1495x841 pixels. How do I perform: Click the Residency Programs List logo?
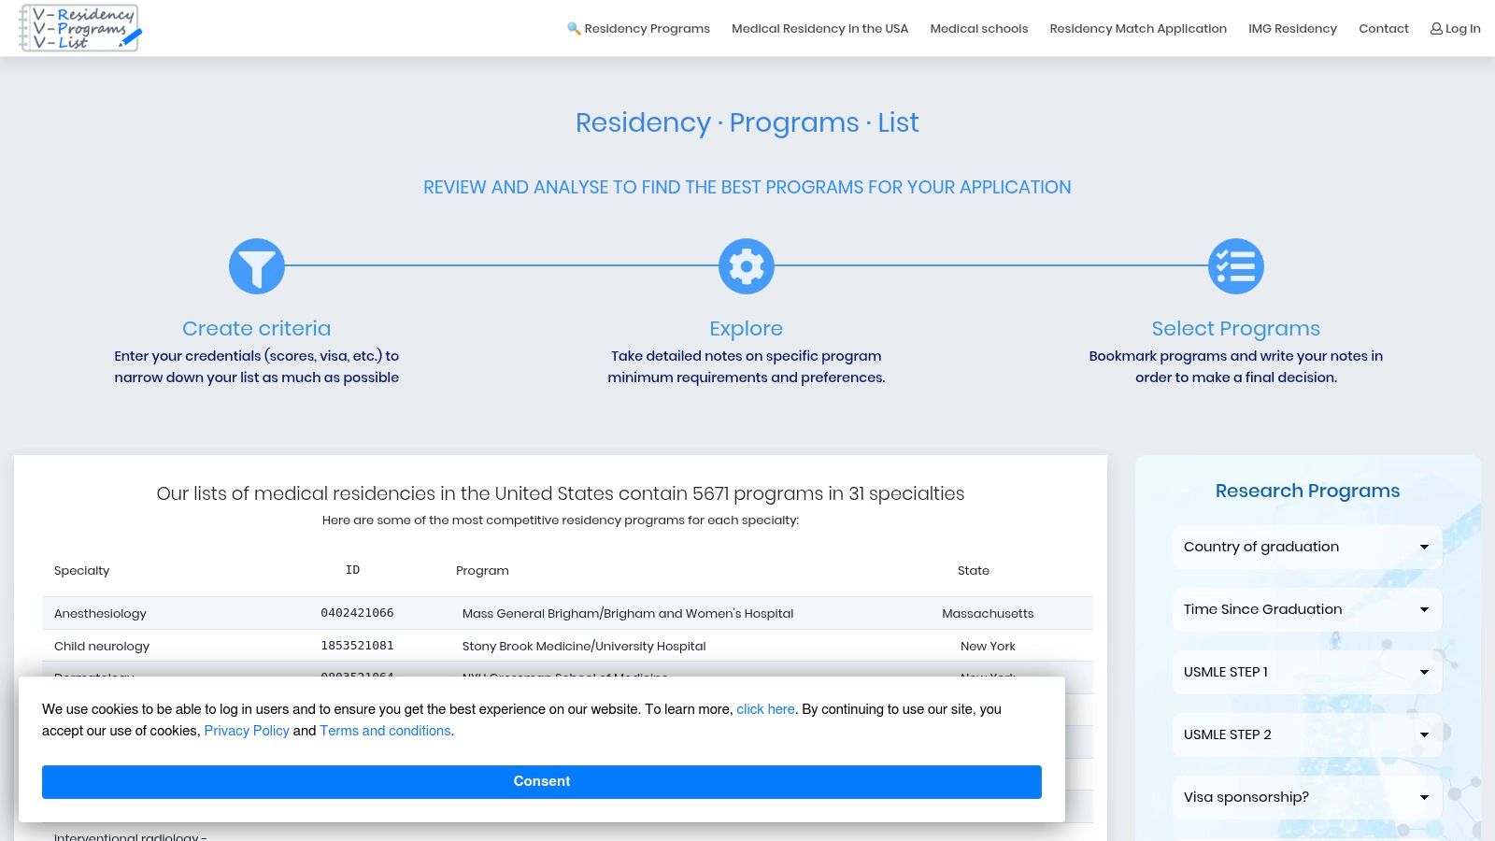pos(80,28)
